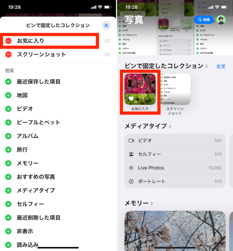
Task: Open the スクリーンショット pinned collection thumbnail
Action: tap(175, 89)
